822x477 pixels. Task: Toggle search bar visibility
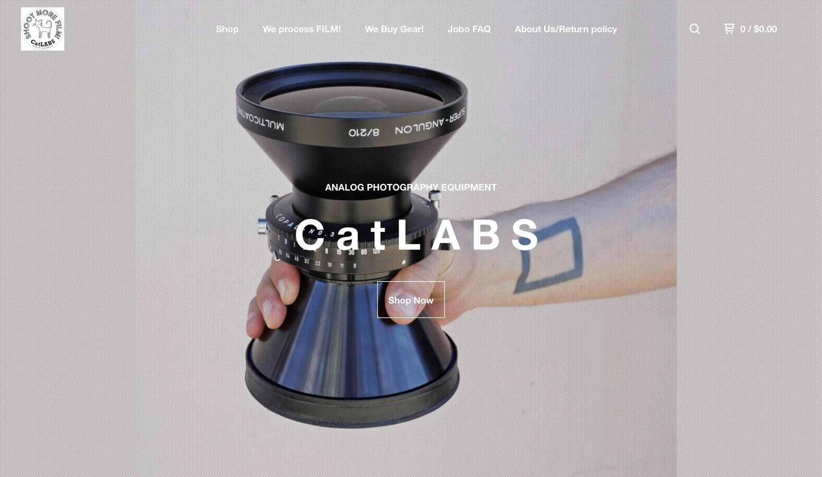[x=695, y=29]
